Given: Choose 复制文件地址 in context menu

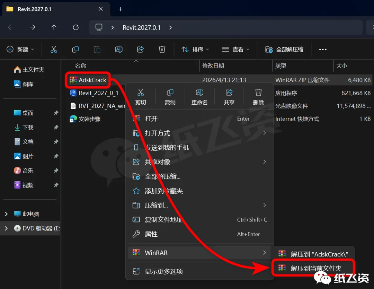Looking at the screenshot, I should pos(199,220).
